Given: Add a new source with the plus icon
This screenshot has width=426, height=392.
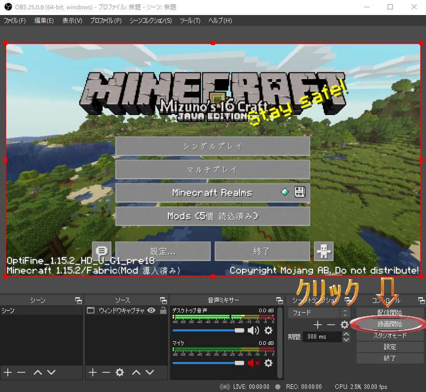Looking at the screenshot, I should (x=93, y=372).
